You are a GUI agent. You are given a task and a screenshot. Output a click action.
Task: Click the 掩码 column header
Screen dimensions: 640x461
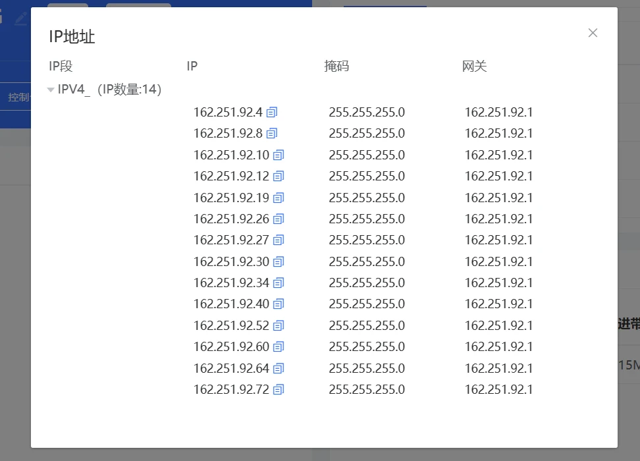[x=336, y=66]
